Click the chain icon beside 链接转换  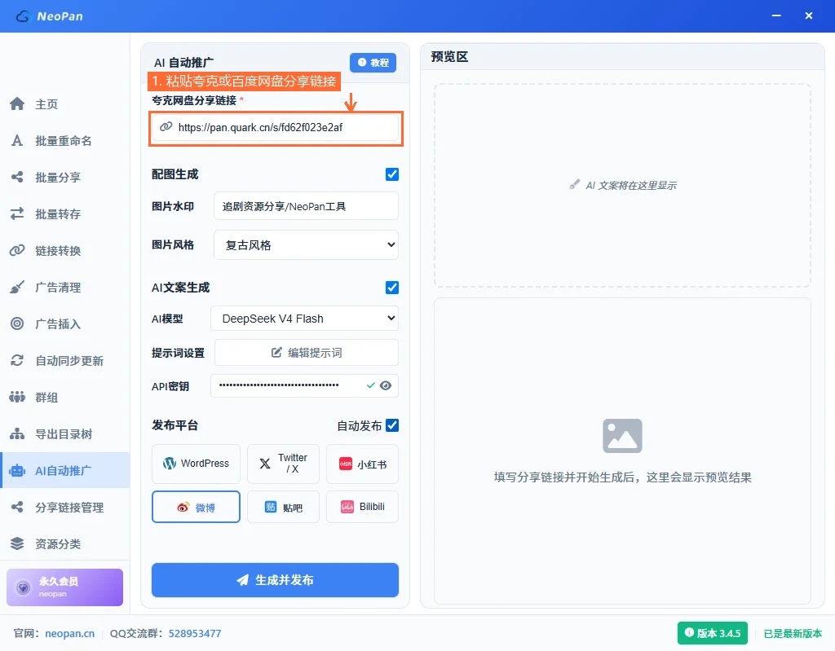coord(17,250)
